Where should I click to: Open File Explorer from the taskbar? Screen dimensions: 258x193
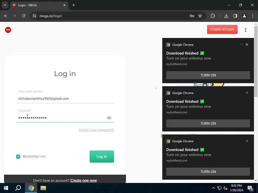[x=43, y=188]
